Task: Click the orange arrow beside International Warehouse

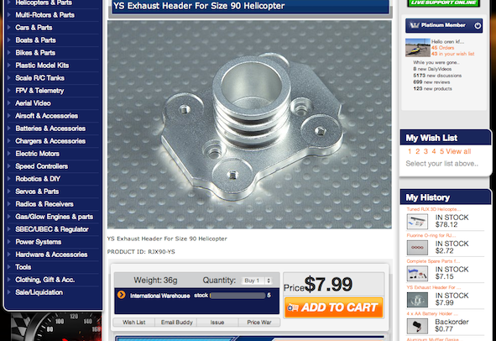Action: tap(121, 295)
